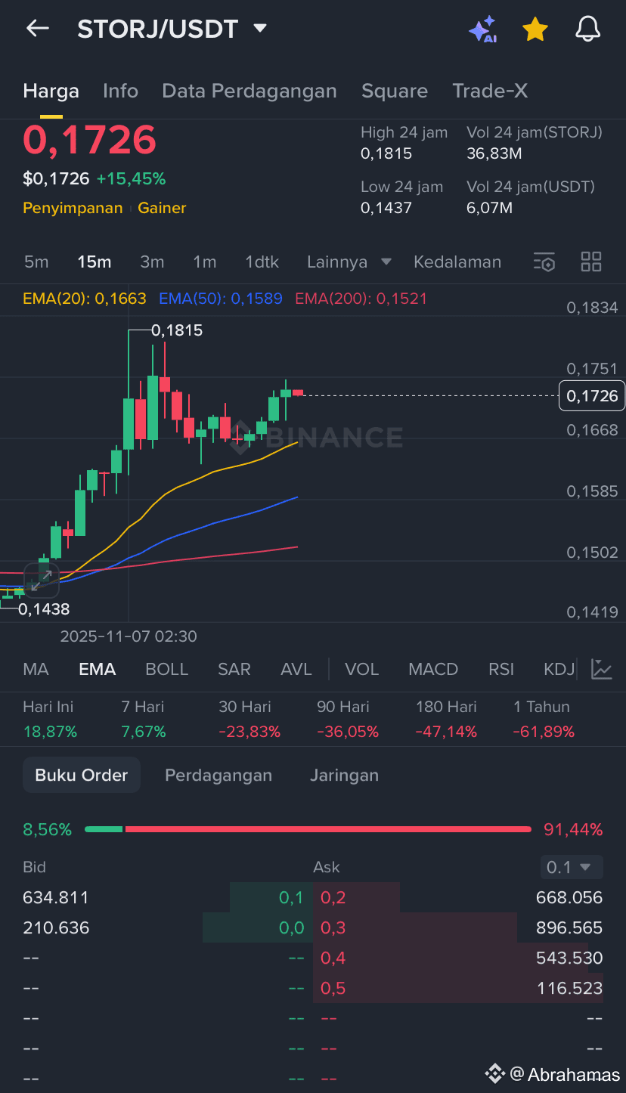Tap the 30 Hari -23,83% performance
Image resolution: width=626 pixels, height=1093 pixels.
pos(249,719)
